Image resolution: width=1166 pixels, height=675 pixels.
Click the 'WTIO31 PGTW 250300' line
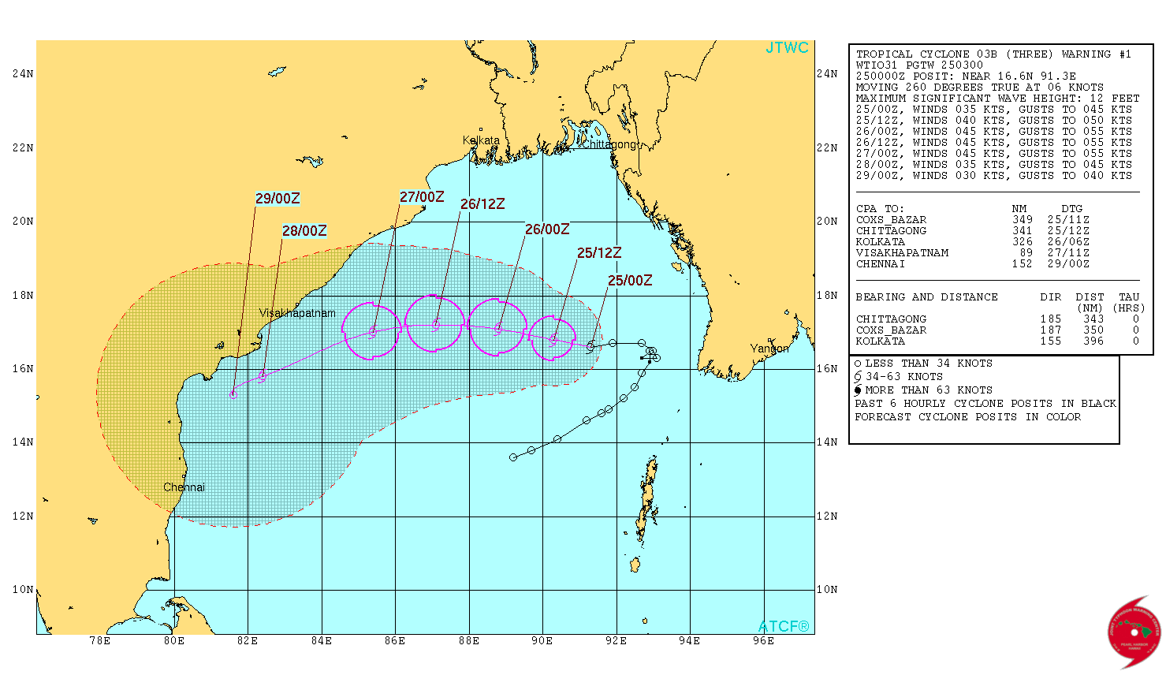click(919, 65)
